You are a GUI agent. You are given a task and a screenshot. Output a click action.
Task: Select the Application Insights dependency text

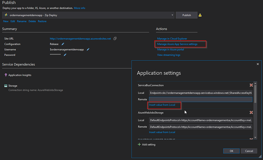click(x=20, y=75)
